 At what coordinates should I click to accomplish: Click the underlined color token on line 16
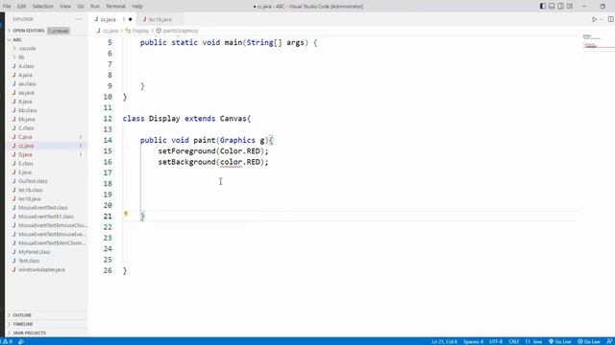pos(231,162)
